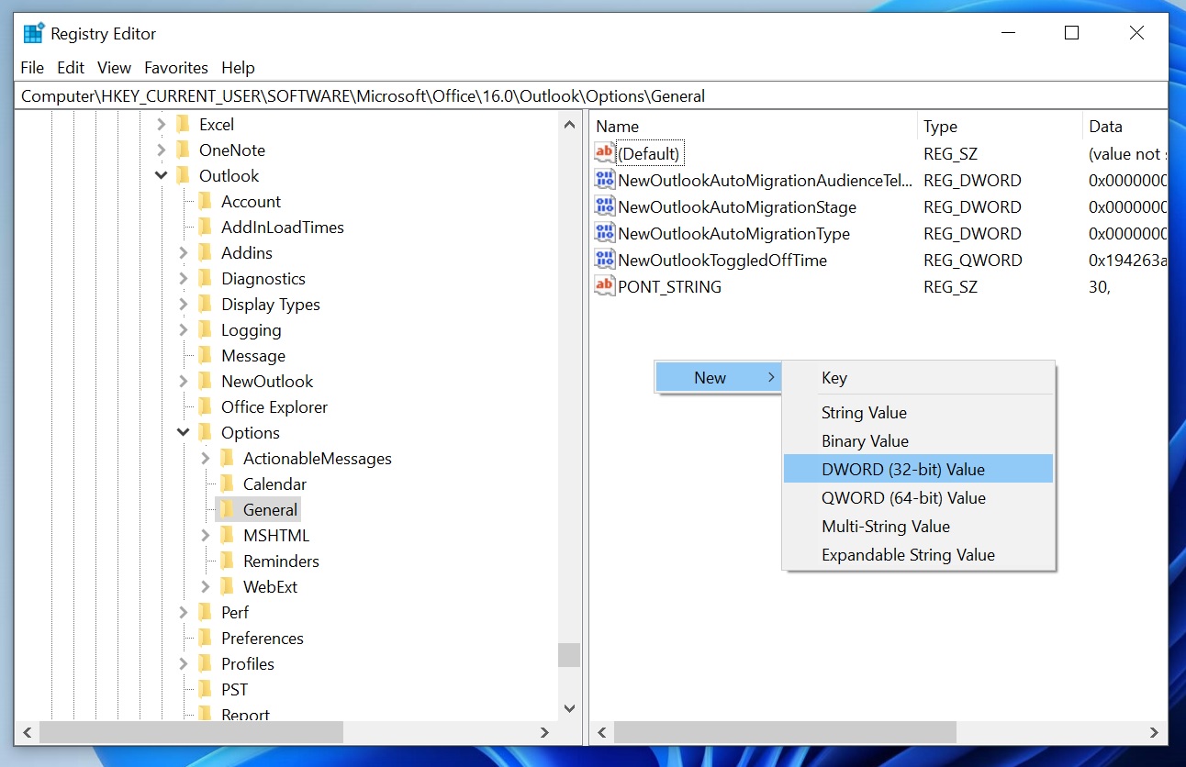The image size is (1186, 767).
Task: Expand the OneNote key
Action: (x=162, y=150)
